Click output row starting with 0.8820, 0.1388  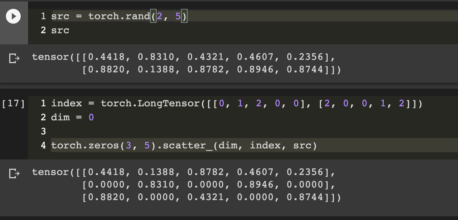[x=211, y=70]
